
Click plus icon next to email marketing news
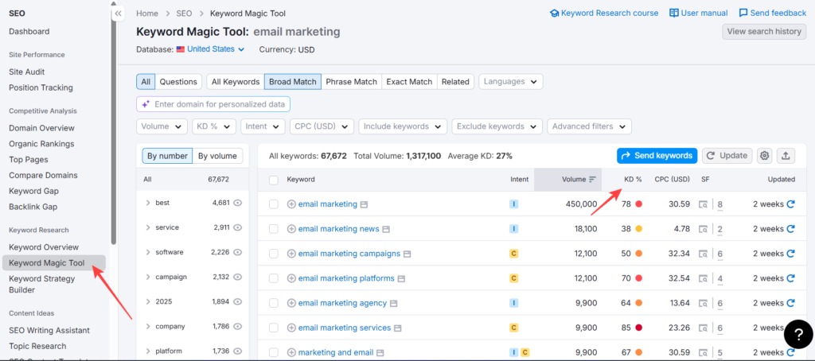pyautogui.click(x=291, y=229)
